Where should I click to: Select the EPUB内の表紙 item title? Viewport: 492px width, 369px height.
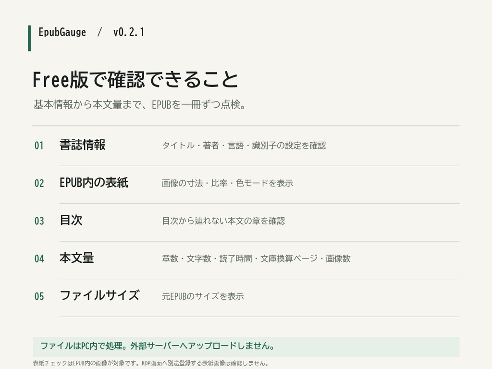tap(94, 183)
